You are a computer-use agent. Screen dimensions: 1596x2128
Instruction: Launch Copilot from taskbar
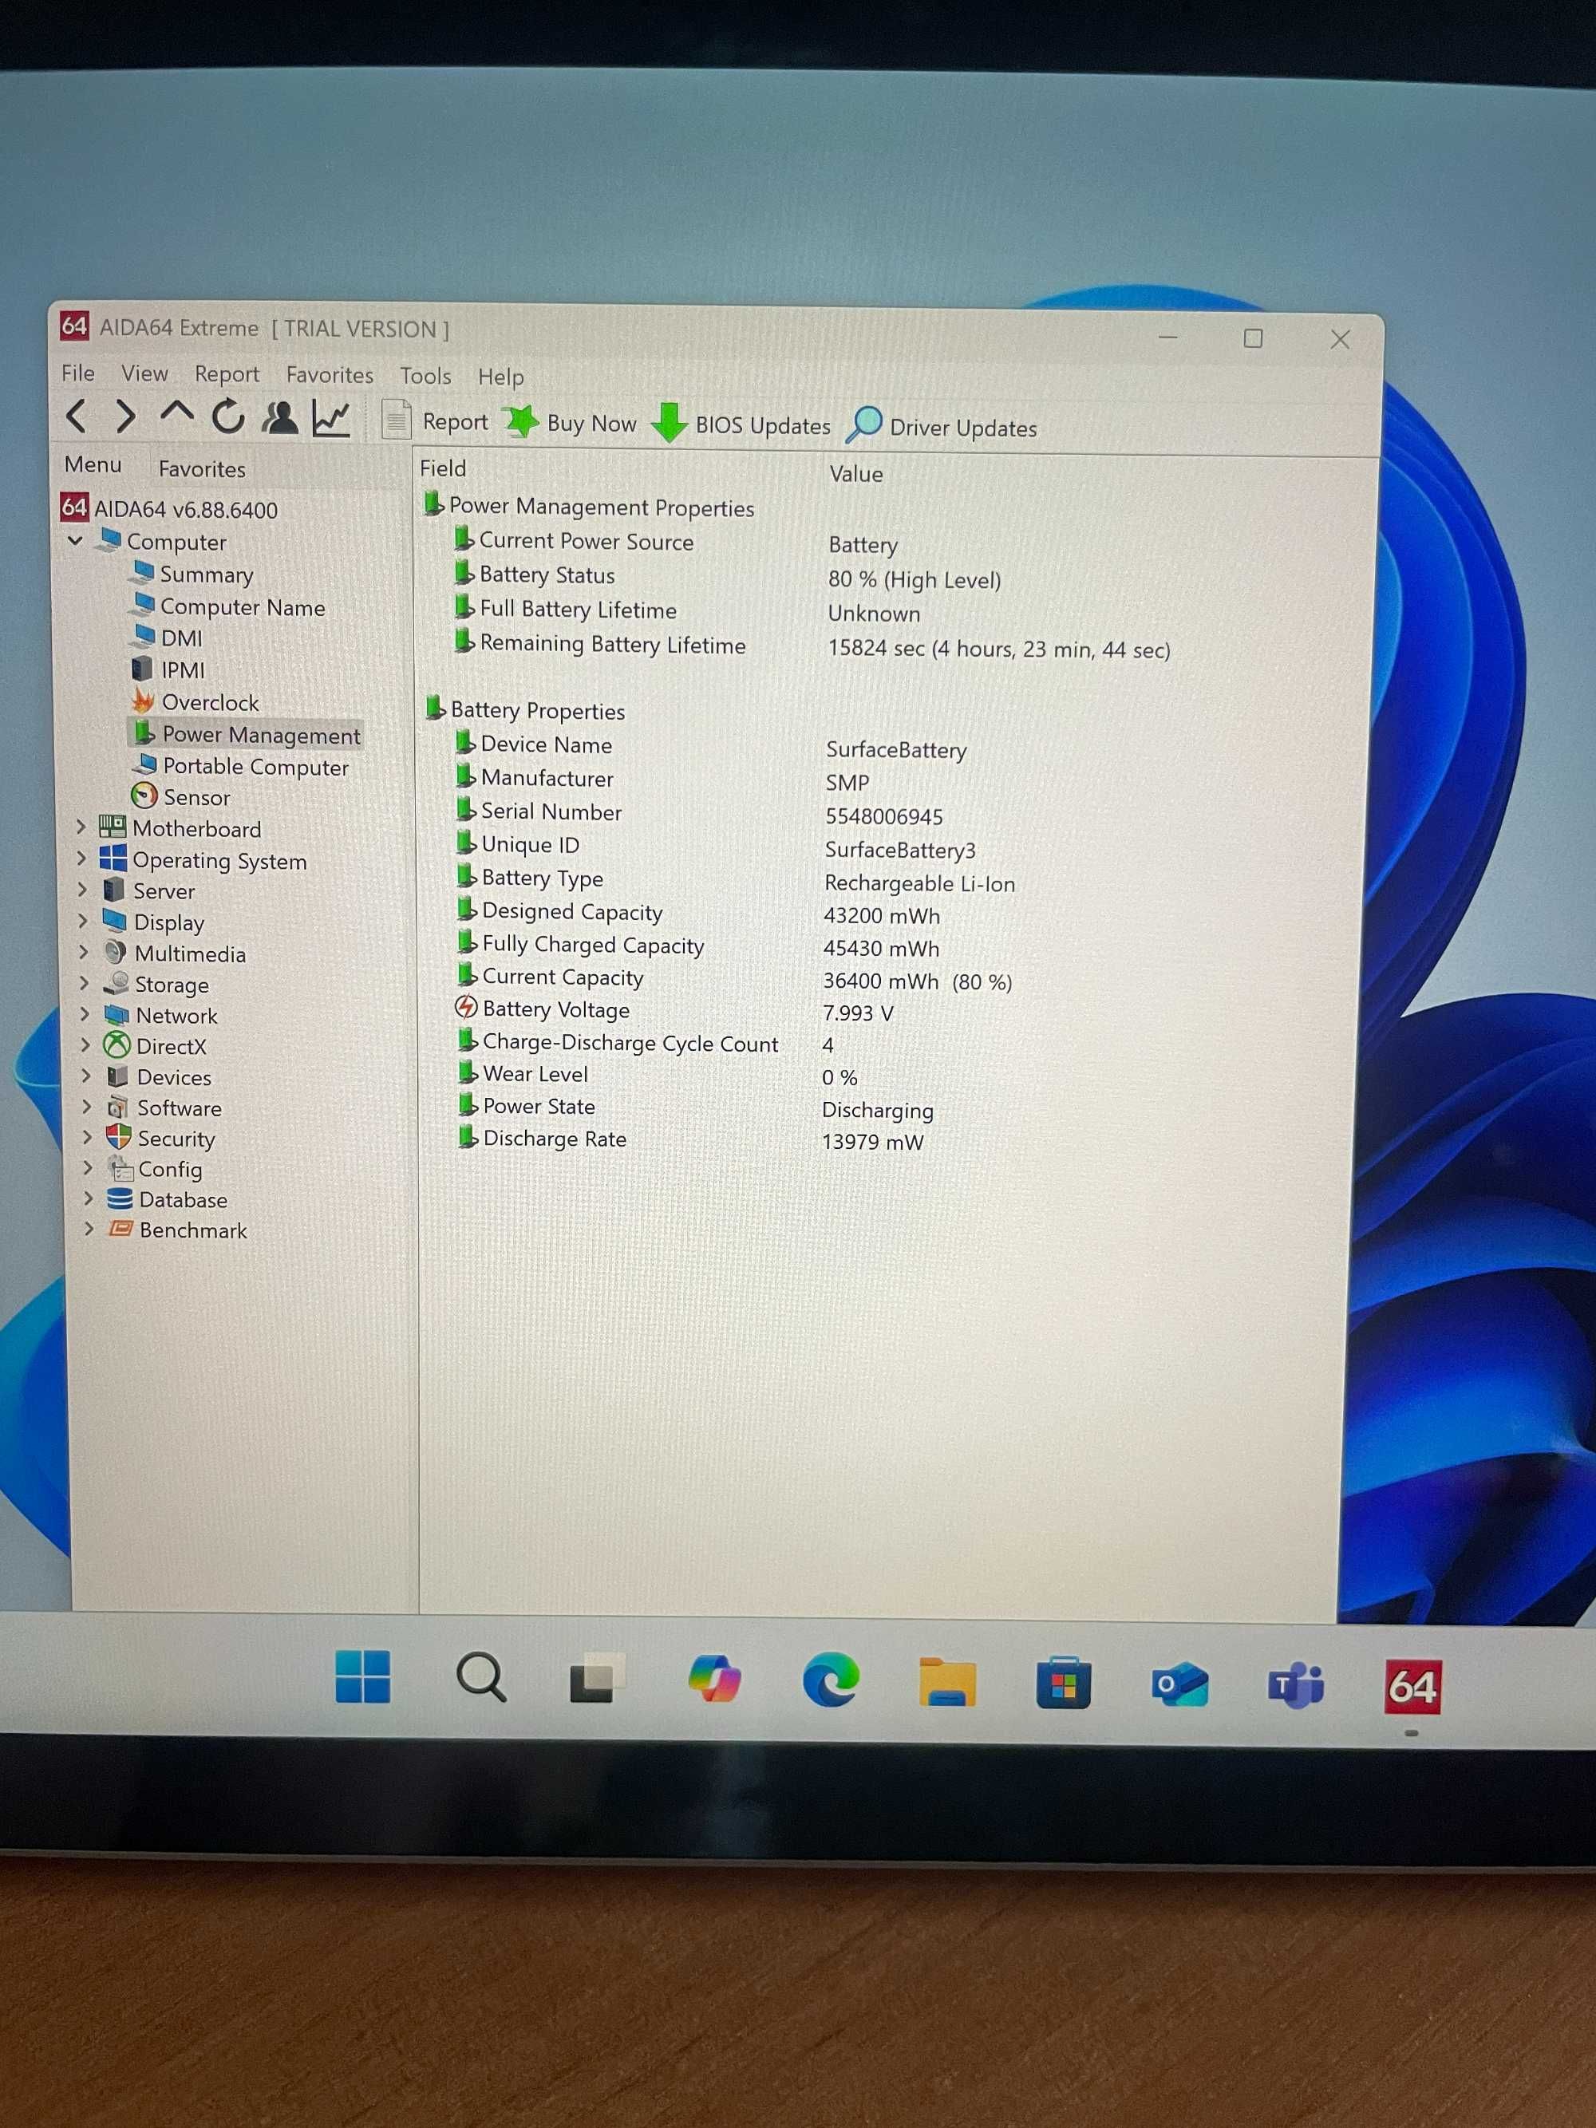715,1680
